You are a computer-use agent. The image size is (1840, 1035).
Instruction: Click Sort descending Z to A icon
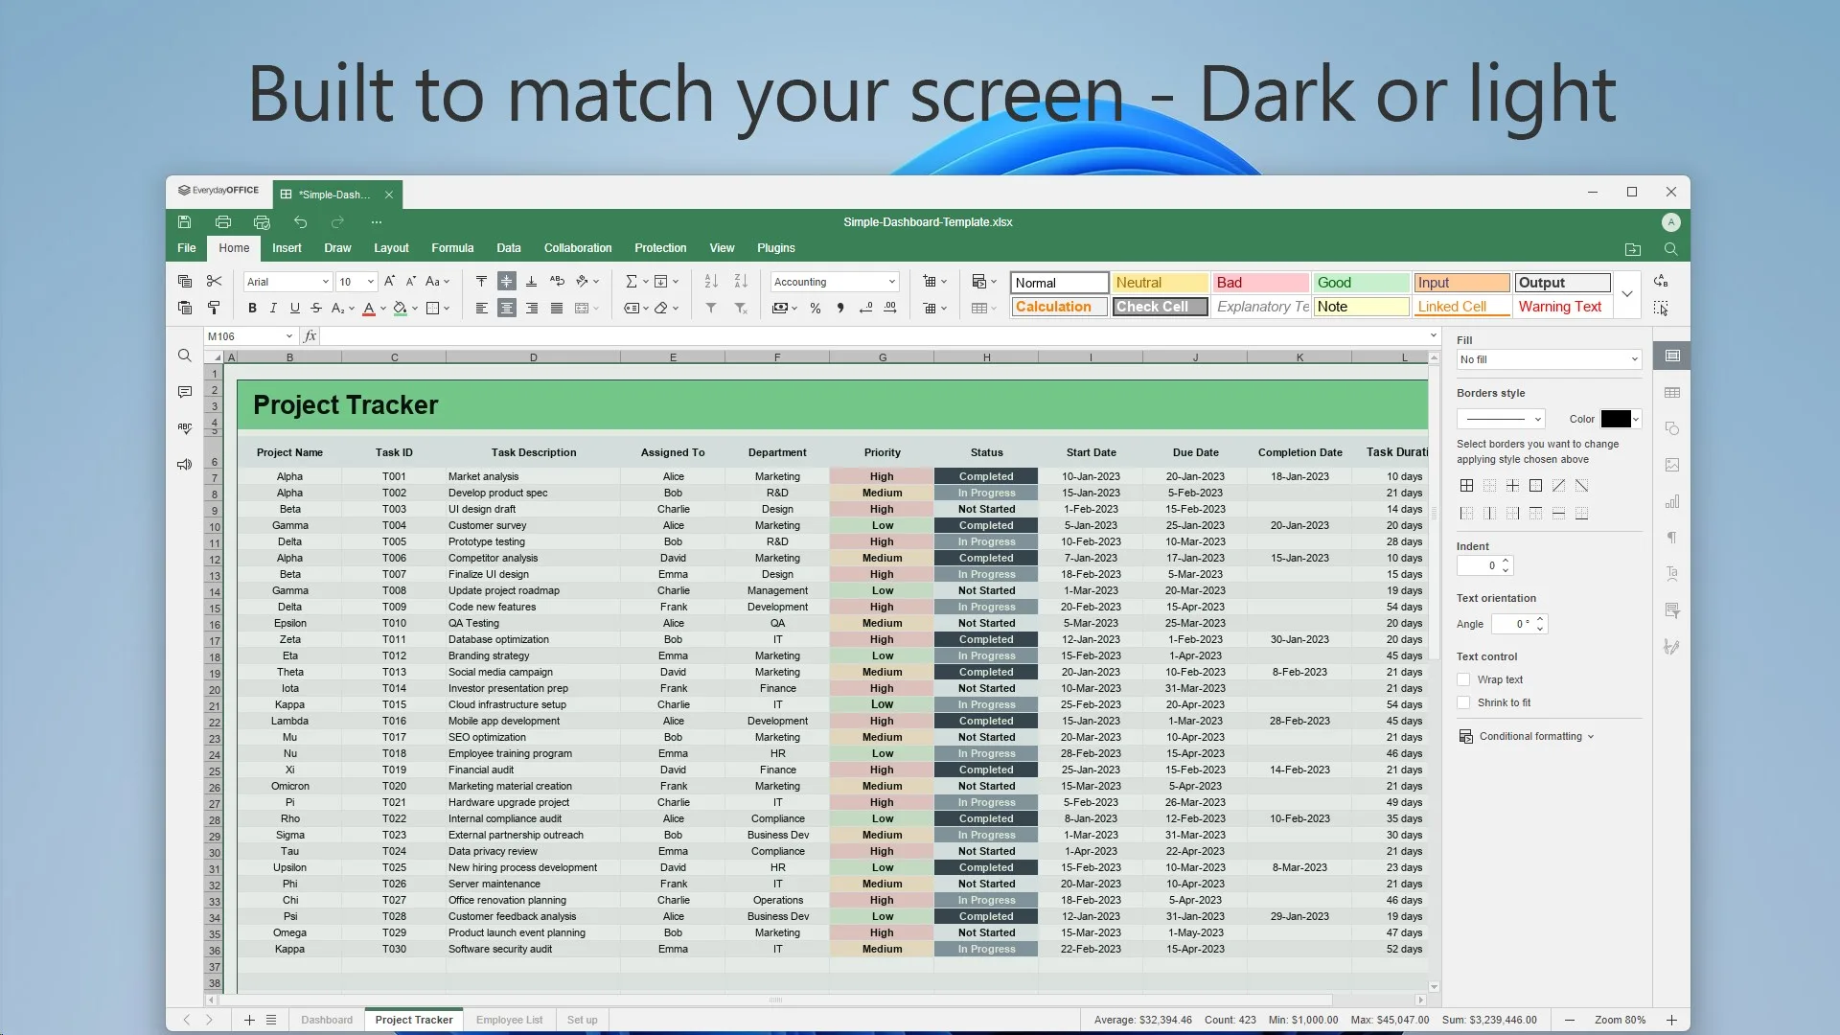pyautogui.click(x=740, y=282)
